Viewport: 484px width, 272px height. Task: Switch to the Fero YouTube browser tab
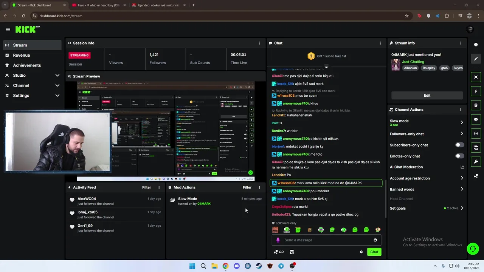click(x=98, y=5)
